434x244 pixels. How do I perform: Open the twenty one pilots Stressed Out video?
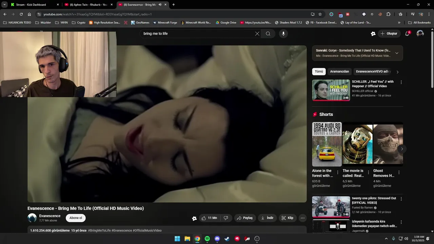coord(331,207)
